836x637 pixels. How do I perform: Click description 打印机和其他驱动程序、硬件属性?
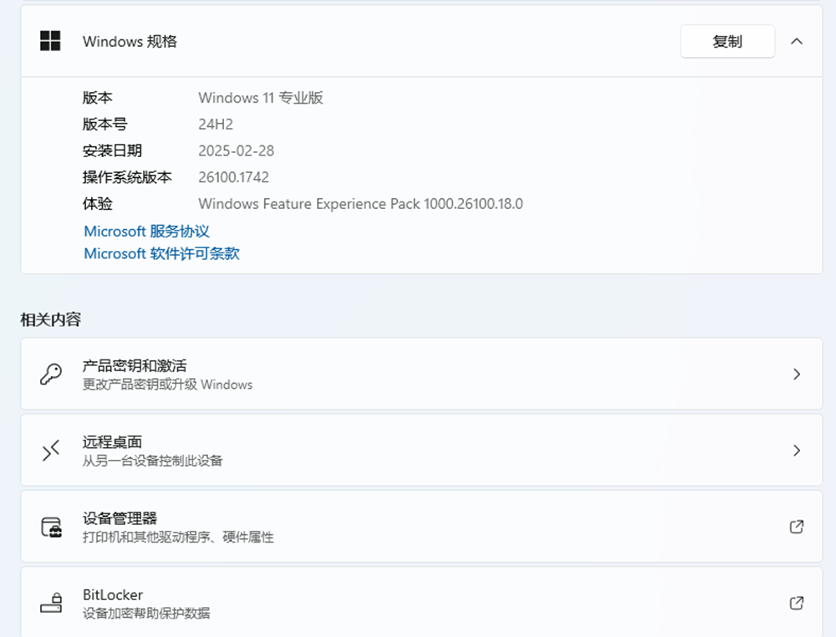click(178, 537)
